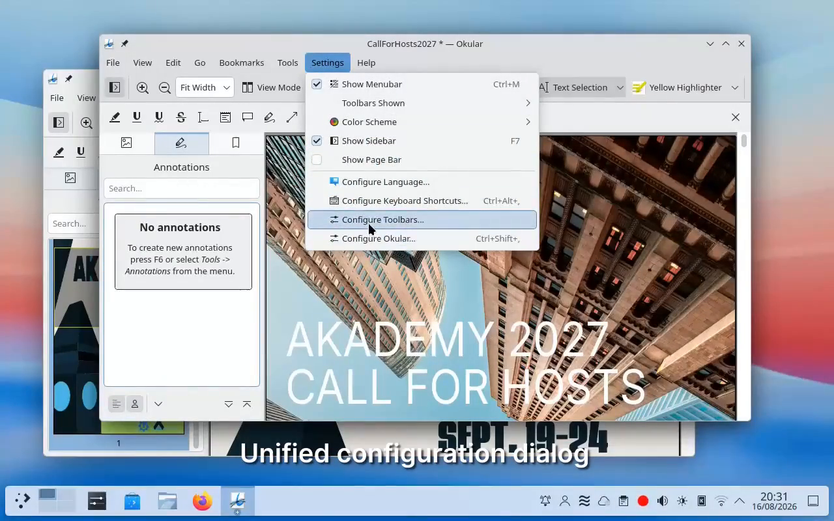Open File menu in background Okular window

pos(57,98)
